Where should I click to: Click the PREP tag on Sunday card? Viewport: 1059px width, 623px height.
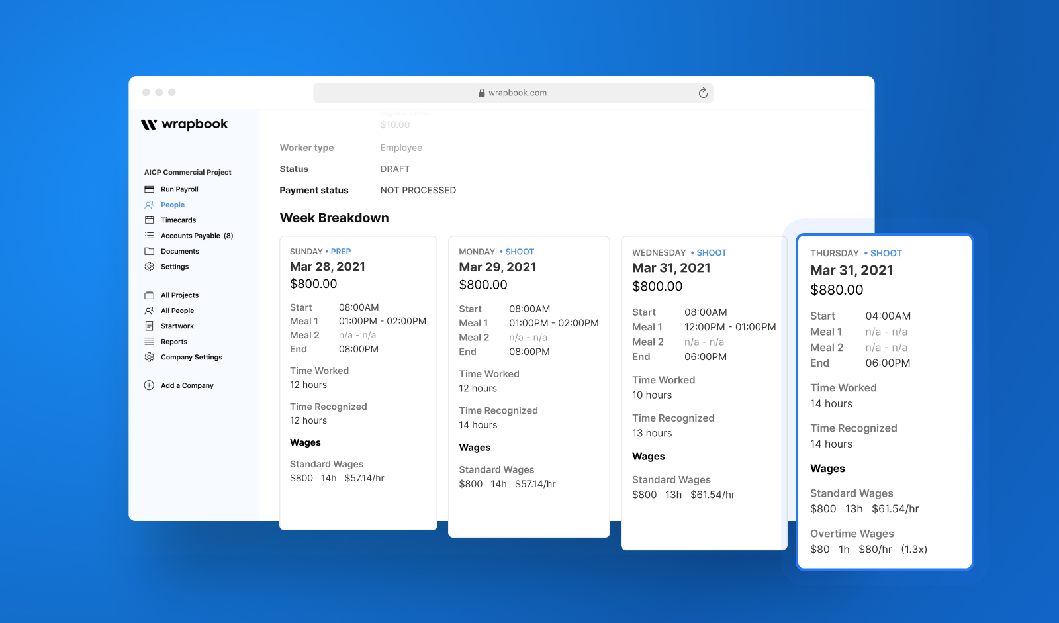coord(341,252)
